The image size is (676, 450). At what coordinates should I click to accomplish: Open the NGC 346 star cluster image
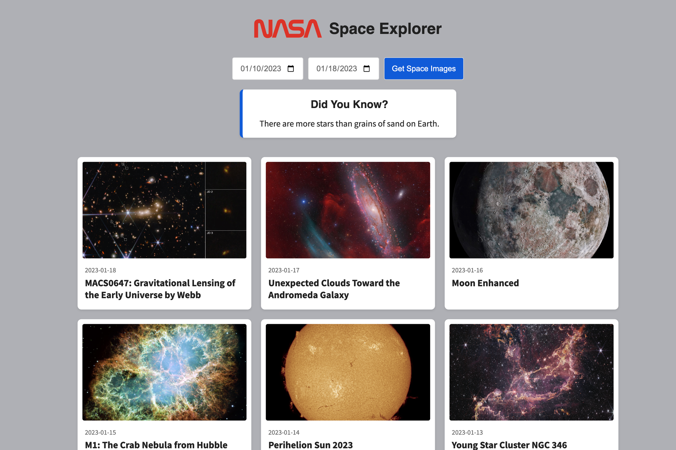[532, 372]
